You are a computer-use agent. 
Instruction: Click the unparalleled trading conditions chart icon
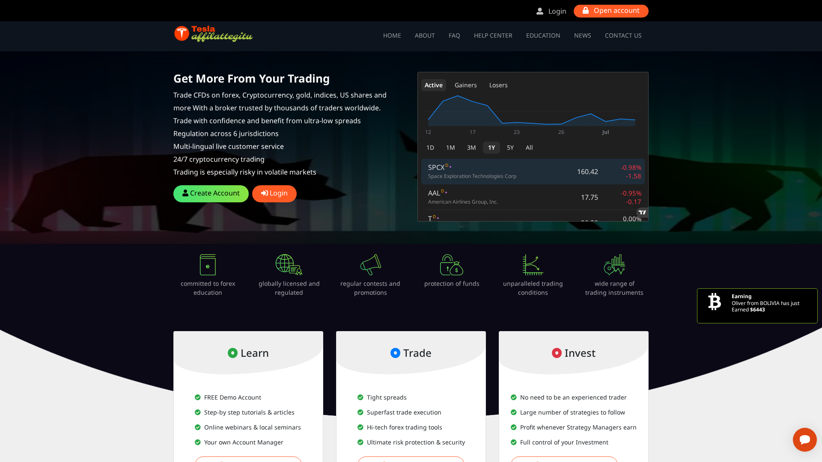coord(533,265)
